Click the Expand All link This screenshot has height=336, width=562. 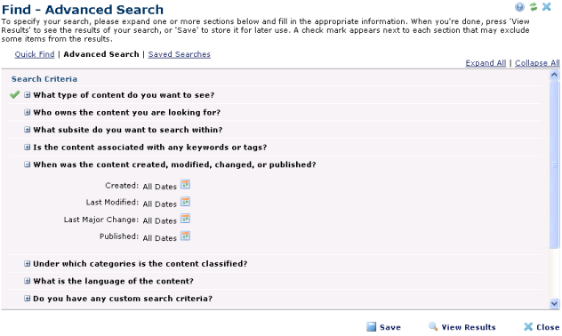tap(486, 63)
